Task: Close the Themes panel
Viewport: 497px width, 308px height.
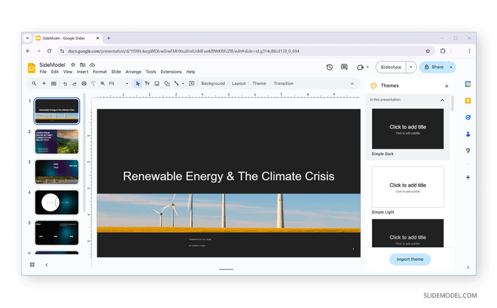Action: [x=446, y=86]
